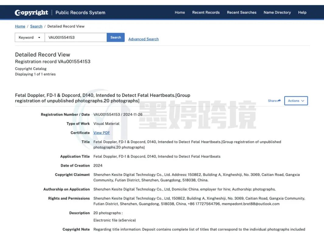Open the Advanced Search link
Image resolution: width=324 pixels, height=247 pixels.
143,39
